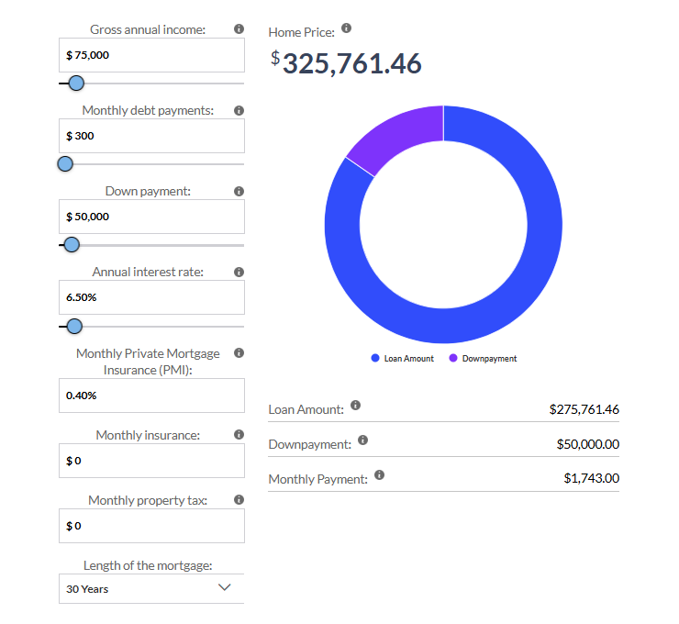The width and height of the screenshot is (679, 624).
Task: Open the Length of the mortgage dropdown
Action: (x=151, y=588)
